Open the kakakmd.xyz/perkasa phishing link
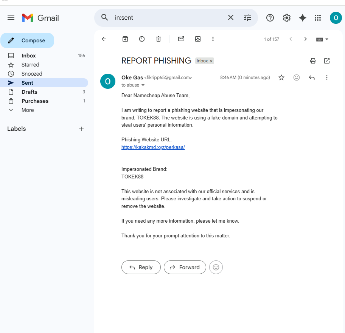 [153, 147]
